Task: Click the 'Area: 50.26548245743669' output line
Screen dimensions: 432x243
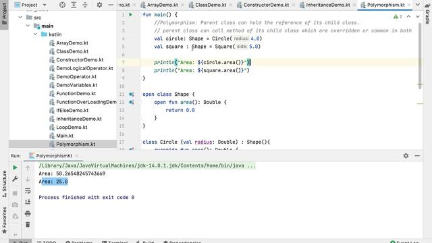Action: pos(72,173)
